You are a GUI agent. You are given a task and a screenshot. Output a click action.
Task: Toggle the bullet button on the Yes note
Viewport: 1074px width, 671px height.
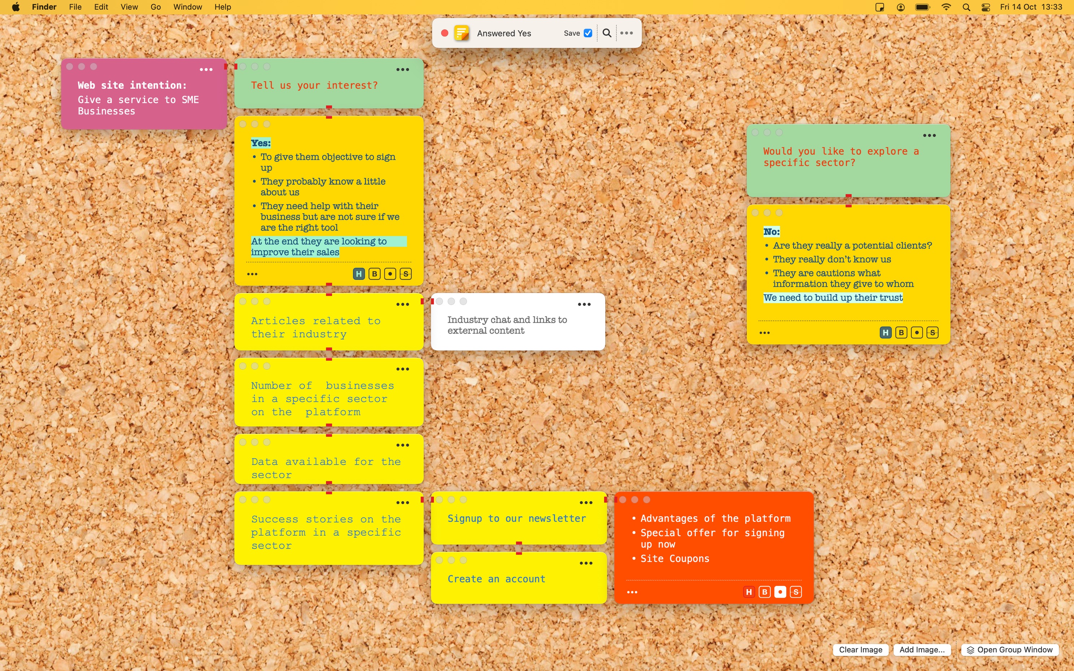(390, 274)
